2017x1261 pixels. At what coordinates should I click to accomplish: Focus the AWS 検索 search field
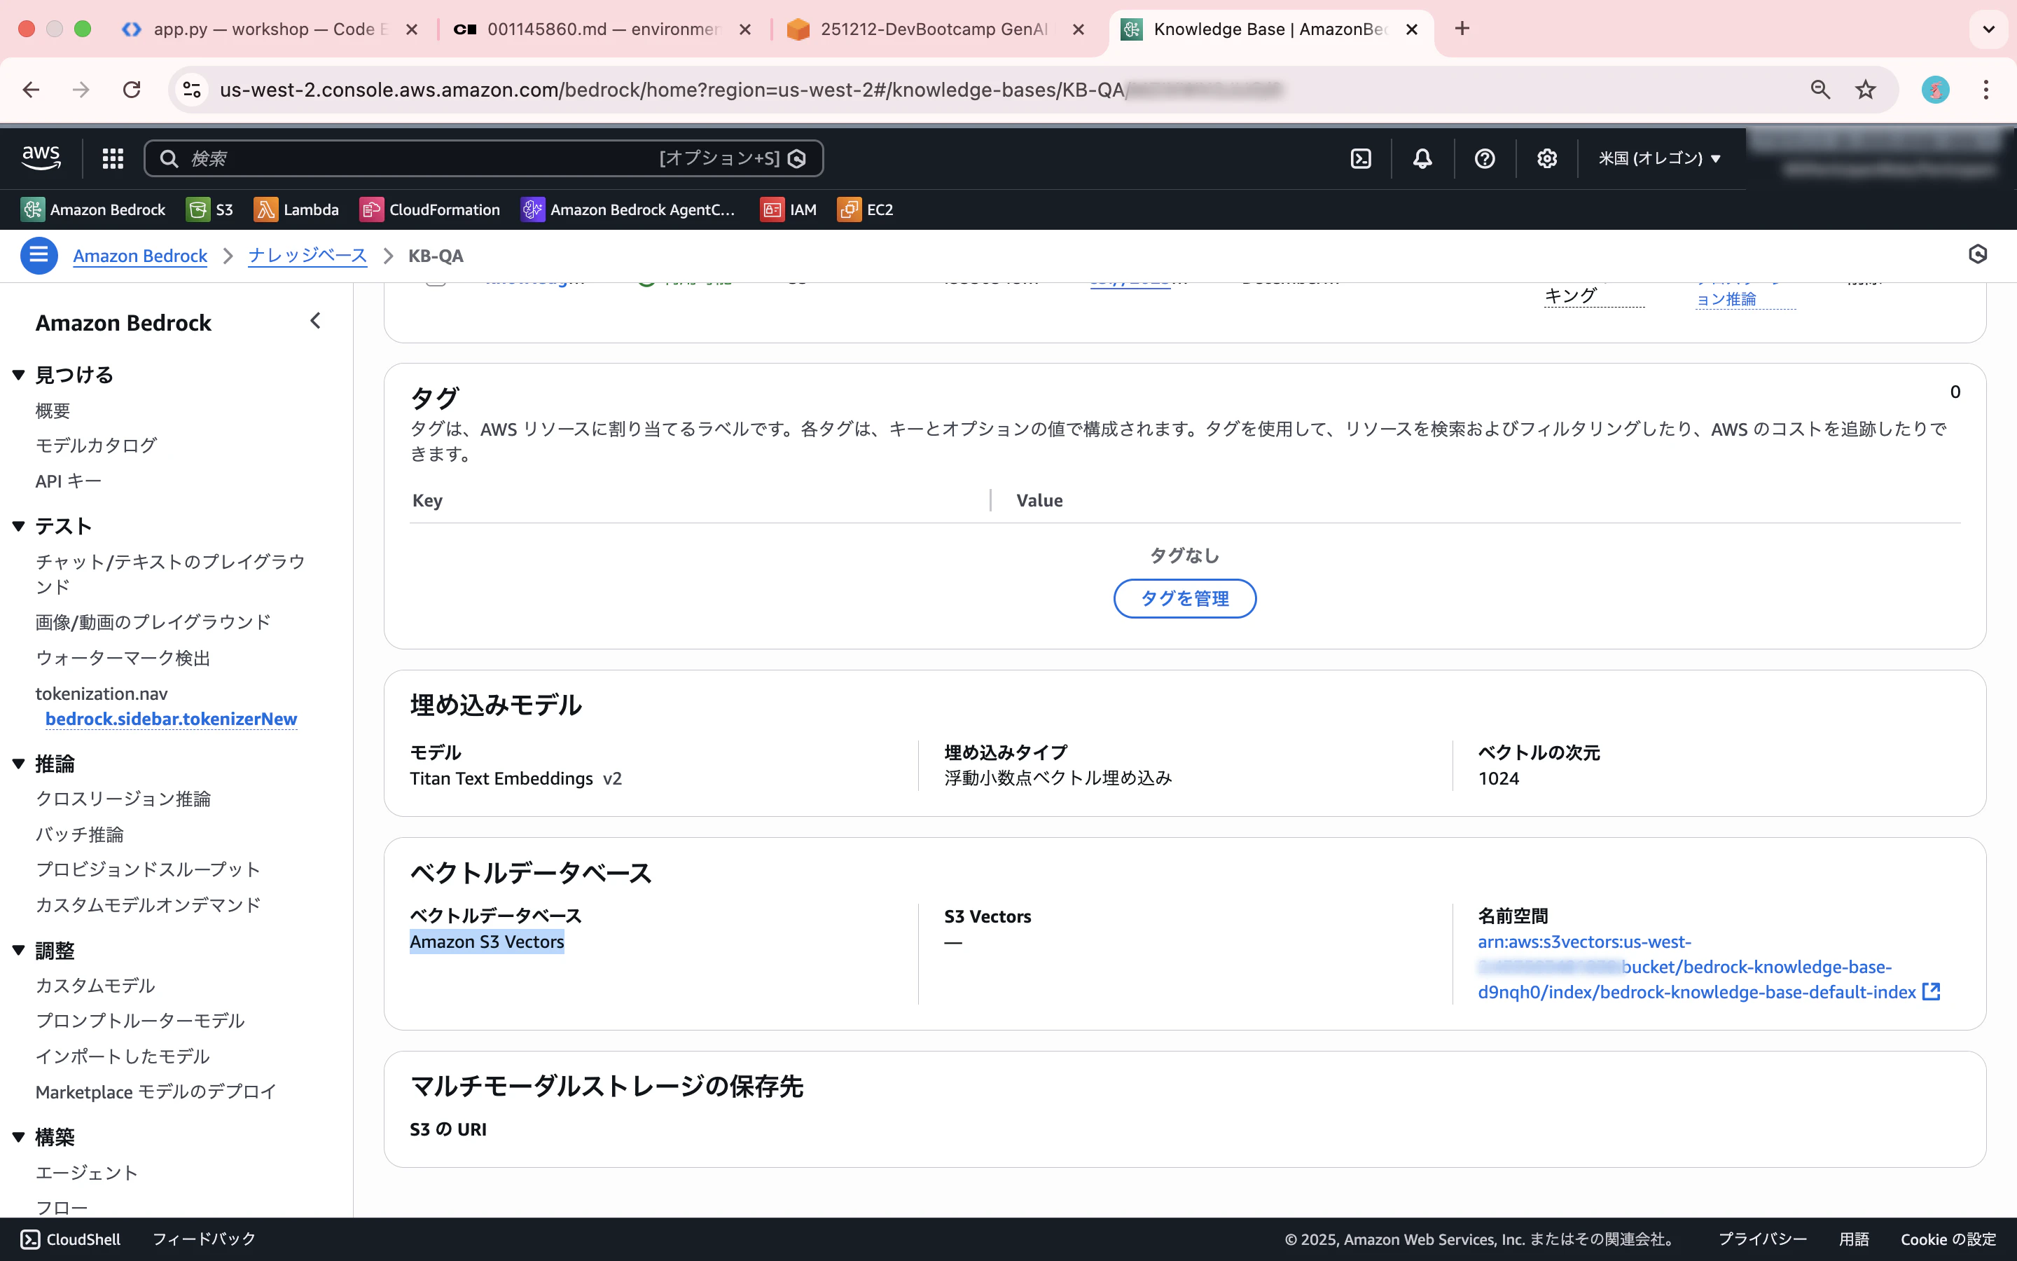pos(483,158)
